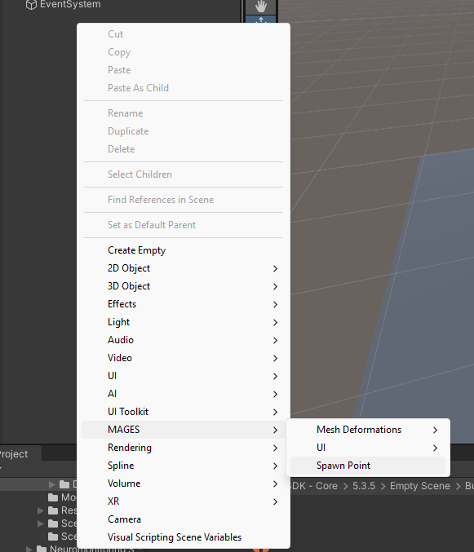Select EventSystem object in Hierarchy
474x552 pixels.
tap(70, 4)
